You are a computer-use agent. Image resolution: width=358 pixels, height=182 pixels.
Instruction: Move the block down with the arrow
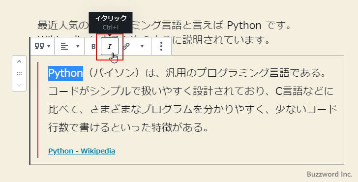pos(19,85)
